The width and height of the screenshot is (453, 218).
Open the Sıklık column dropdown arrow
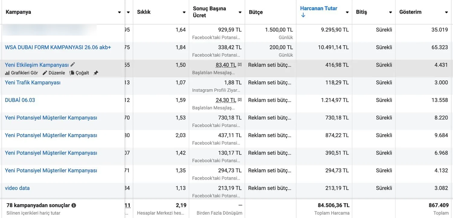(184, 12)
